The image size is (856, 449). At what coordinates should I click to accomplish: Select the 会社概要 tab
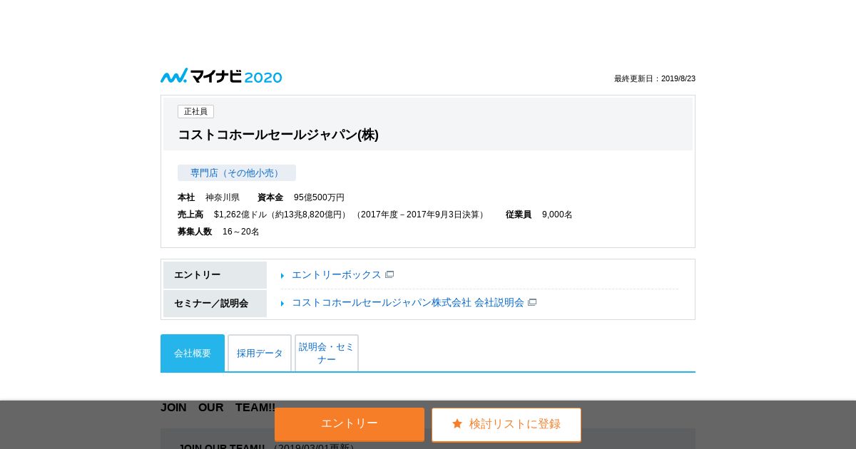click(193, 353)
